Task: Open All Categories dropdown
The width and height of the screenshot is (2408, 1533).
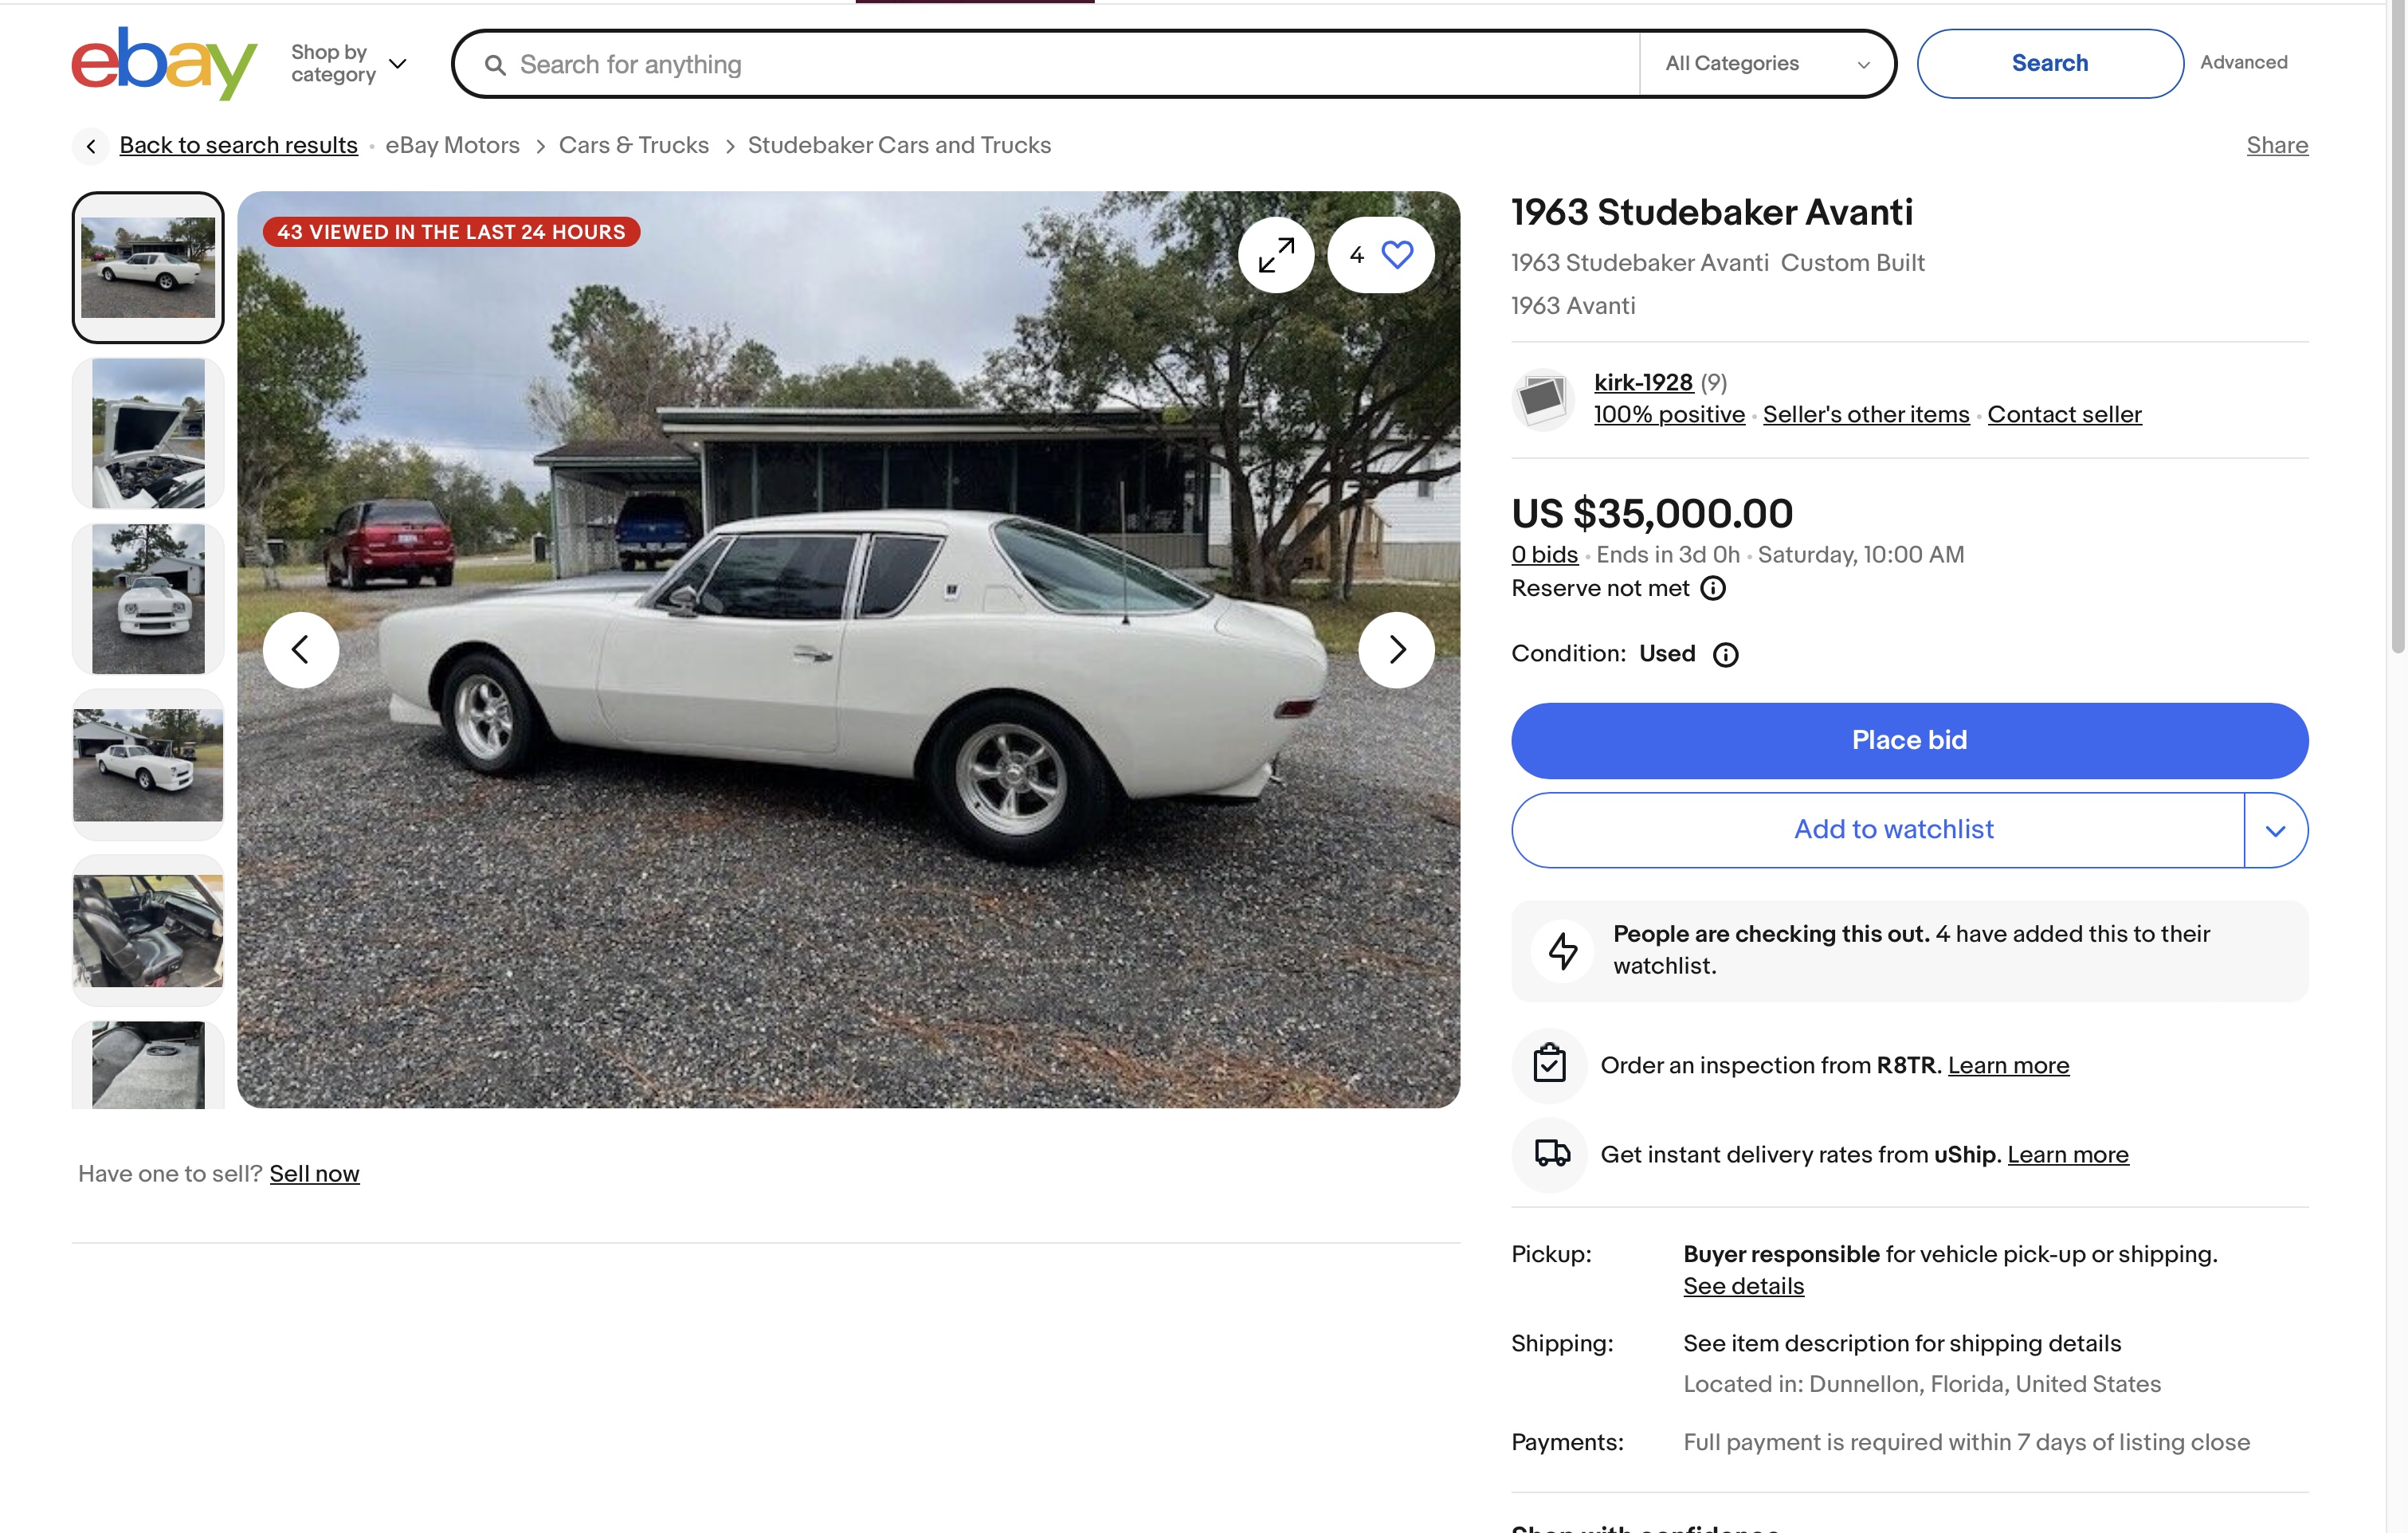Action: click(x=1766, y=63)
